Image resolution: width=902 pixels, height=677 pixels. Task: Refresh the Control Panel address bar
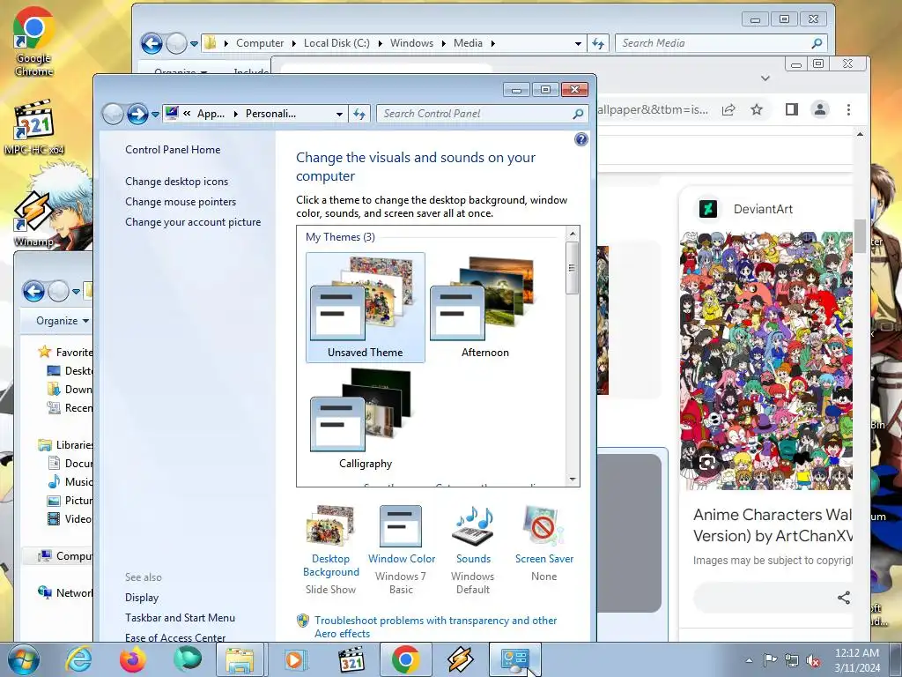click(x=359, y=114)
